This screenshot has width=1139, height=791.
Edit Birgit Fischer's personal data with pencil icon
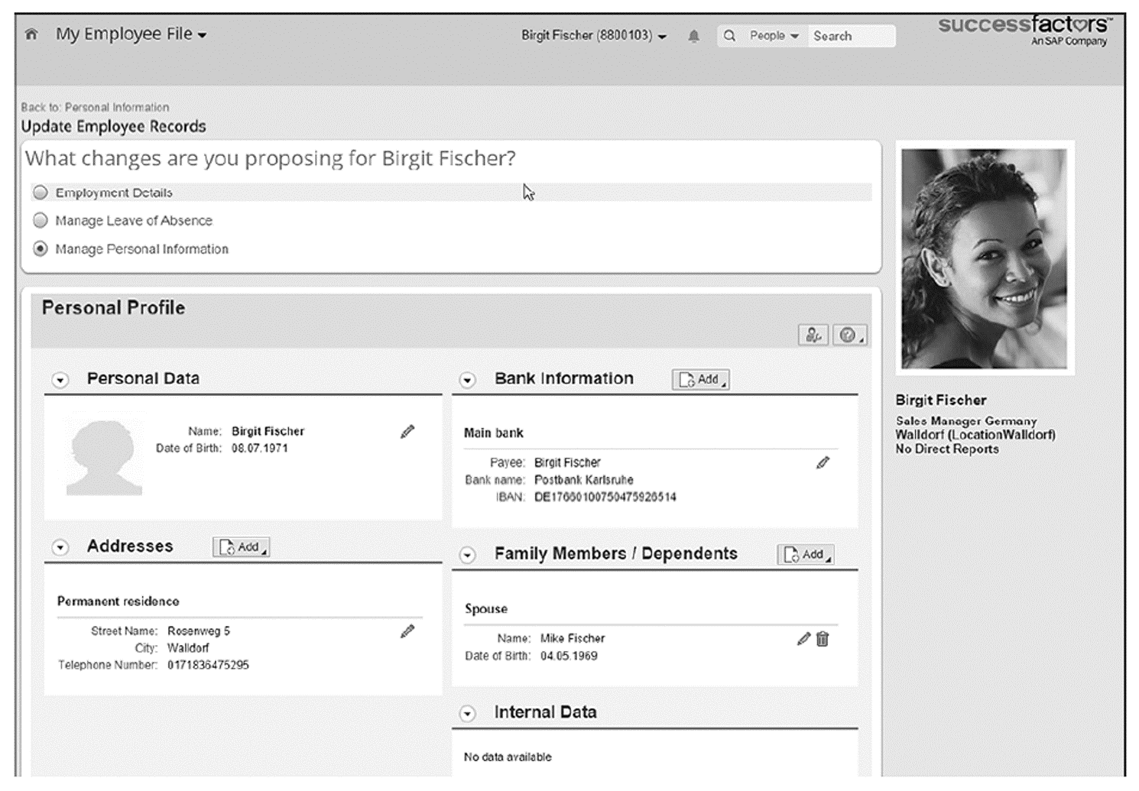pos(407,432)
